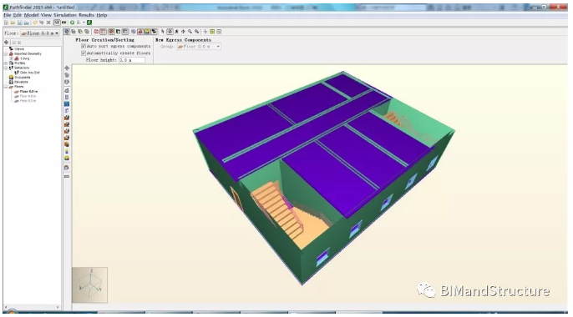Click the Undo toolbar icon
Screen dimensions: 573x317
[35, 23]
